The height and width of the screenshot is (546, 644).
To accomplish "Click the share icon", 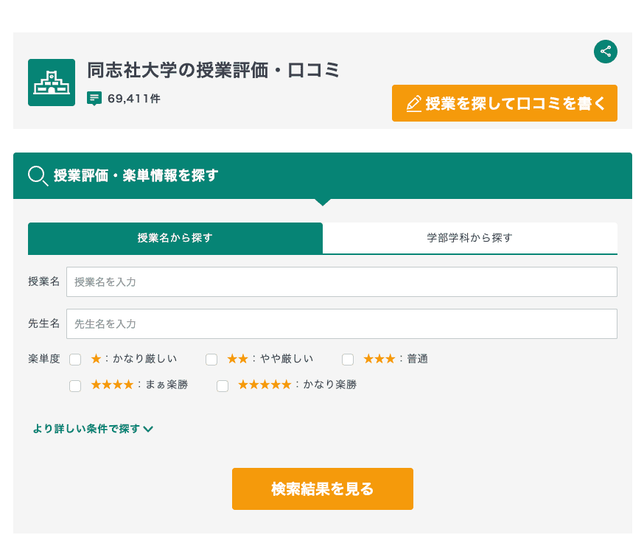I will coord(605,52).
